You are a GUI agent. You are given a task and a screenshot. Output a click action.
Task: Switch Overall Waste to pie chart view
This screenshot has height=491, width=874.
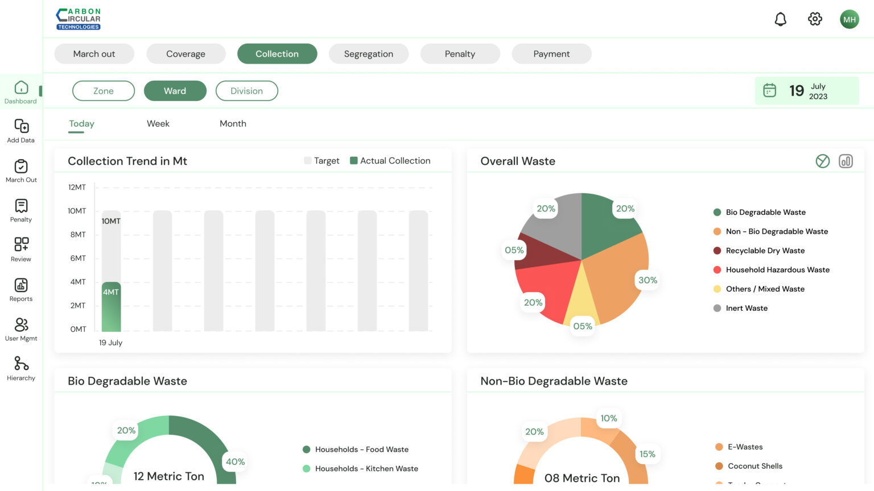tap(822, 161)
